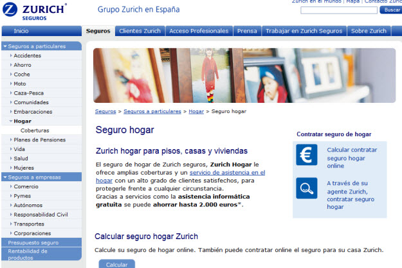Click the magnifying glass agent search icon
The width and height of the screenshot is (402, 268).
(x=306, y=188)
